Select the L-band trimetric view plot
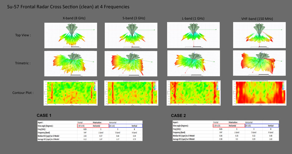The width and height of the screenshot is (292, 154). point(194,63)
